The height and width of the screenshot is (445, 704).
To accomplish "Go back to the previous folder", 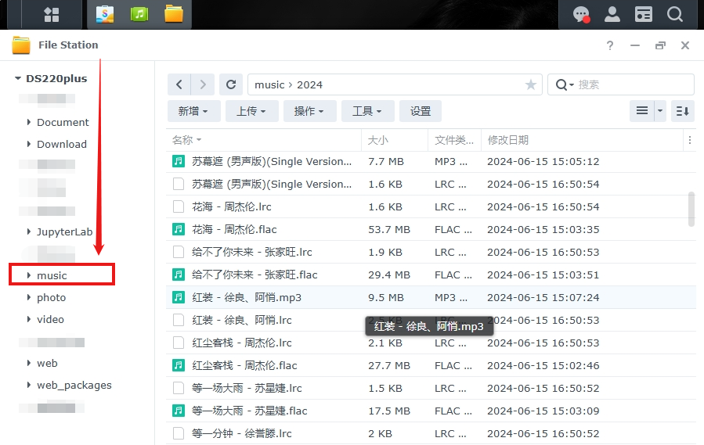I will pyautogui.click(x=179, y=84).
